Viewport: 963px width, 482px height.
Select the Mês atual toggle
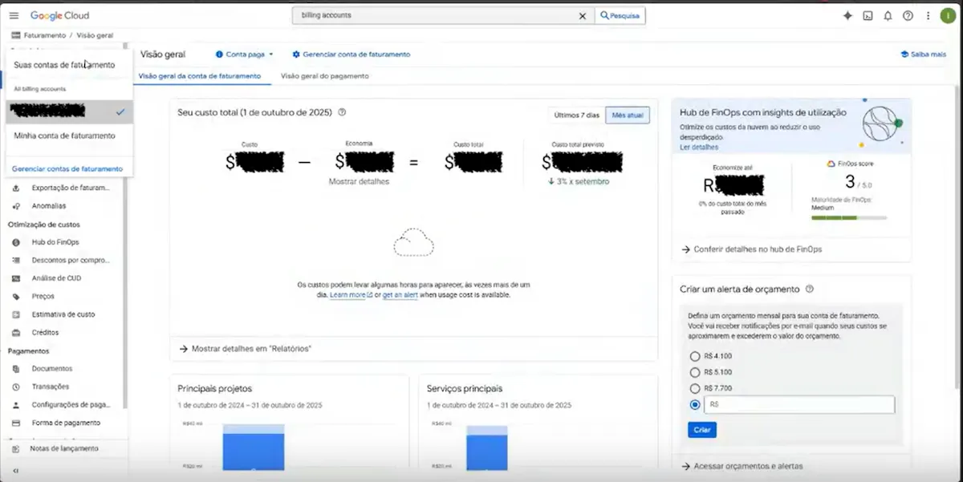(x=628, y=115)
